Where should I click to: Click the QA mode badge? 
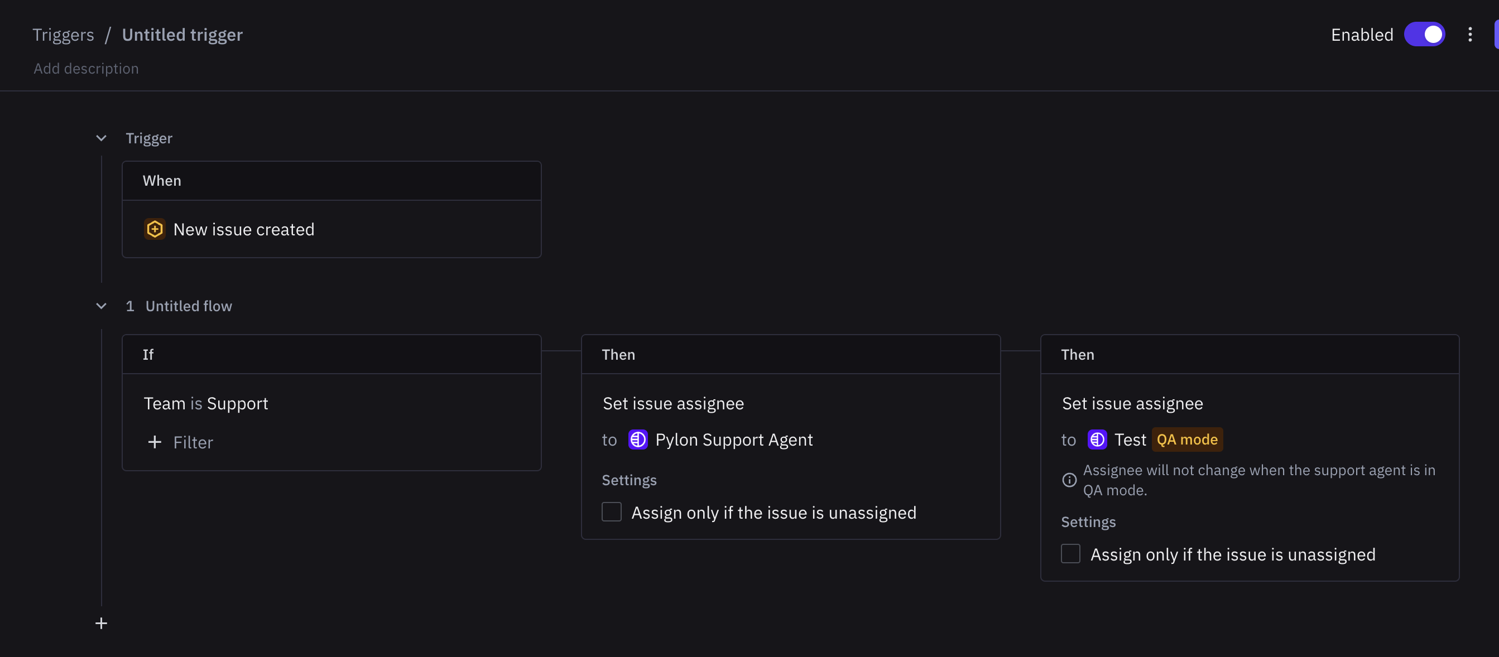point(1187,439)
